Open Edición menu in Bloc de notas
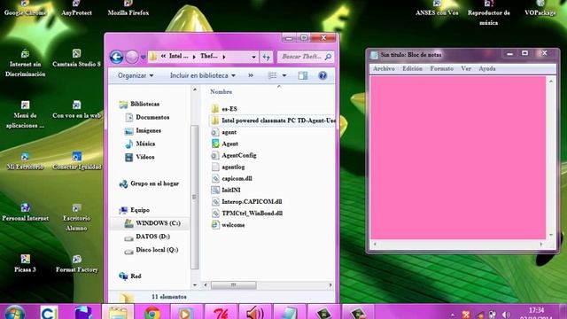 pyautogui.click(x=412, y=68)
